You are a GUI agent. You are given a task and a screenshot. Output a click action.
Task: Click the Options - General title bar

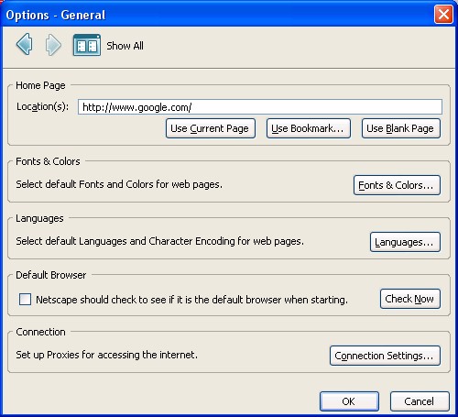click(213, 14)
